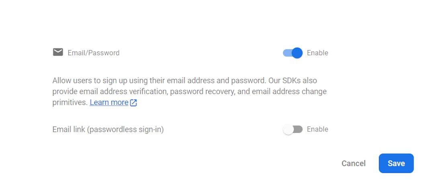
Task: Click the external-link icon after Learn more
Action: [x=133, y=103]
